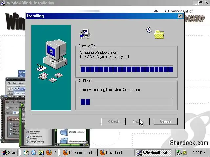Click the Cancel button in Installing dialog
The image size is (210, 157).
point(165,121)
